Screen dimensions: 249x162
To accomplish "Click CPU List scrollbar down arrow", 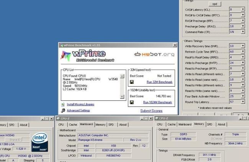I will coord(122,97).
